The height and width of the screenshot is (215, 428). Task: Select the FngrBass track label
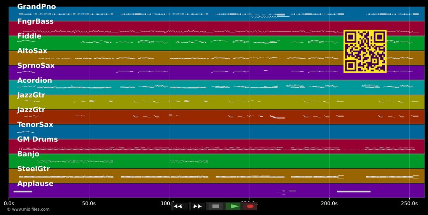tap(35, 21)
